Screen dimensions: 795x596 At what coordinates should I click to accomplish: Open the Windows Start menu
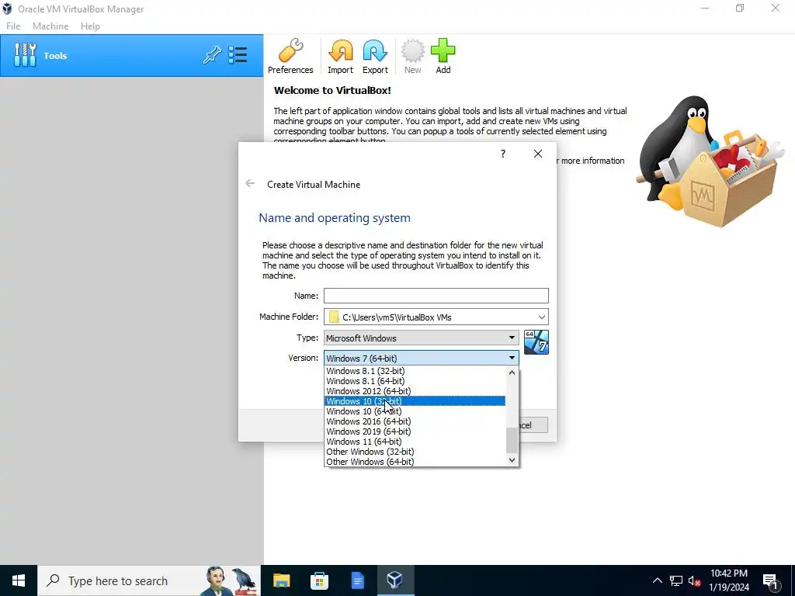pyautogui.click(x=19, y=580)
